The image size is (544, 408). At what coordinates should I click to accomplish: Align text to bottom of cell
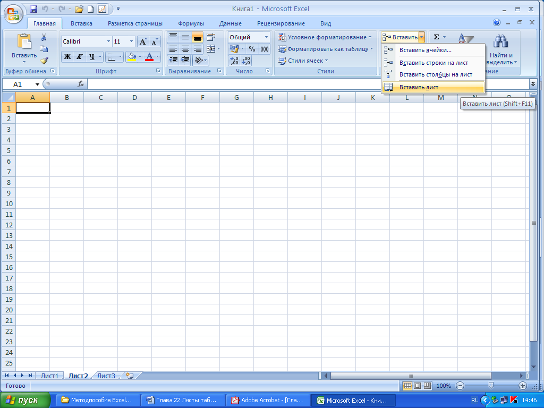pyautogui.click(x=198, y=37)
